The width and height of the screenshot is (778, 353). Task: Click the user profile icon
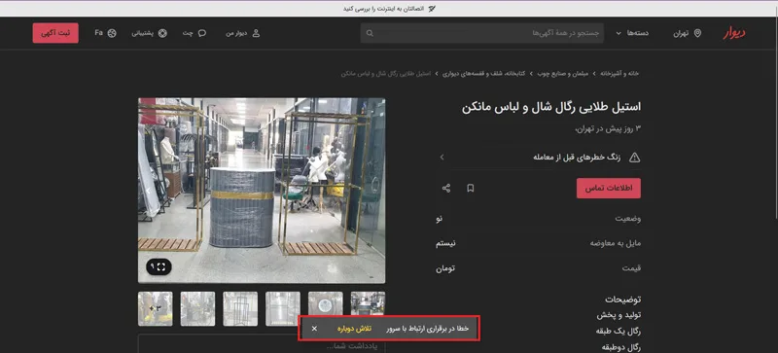click(x=256, y=33)
